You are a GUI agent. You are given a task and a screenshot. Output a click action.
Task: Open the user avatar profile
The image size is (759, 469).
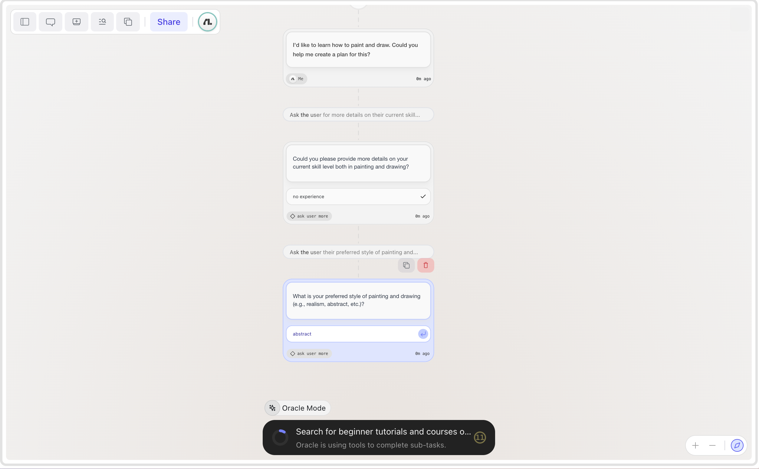pyautogui.click(x=208, y=22)
